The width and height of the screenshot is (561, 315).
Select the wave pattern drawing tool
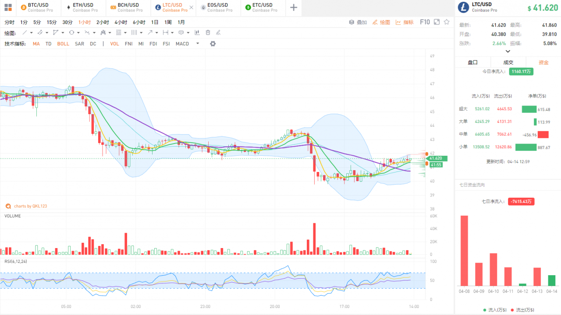pyautogui.click(x=87, y=32)
